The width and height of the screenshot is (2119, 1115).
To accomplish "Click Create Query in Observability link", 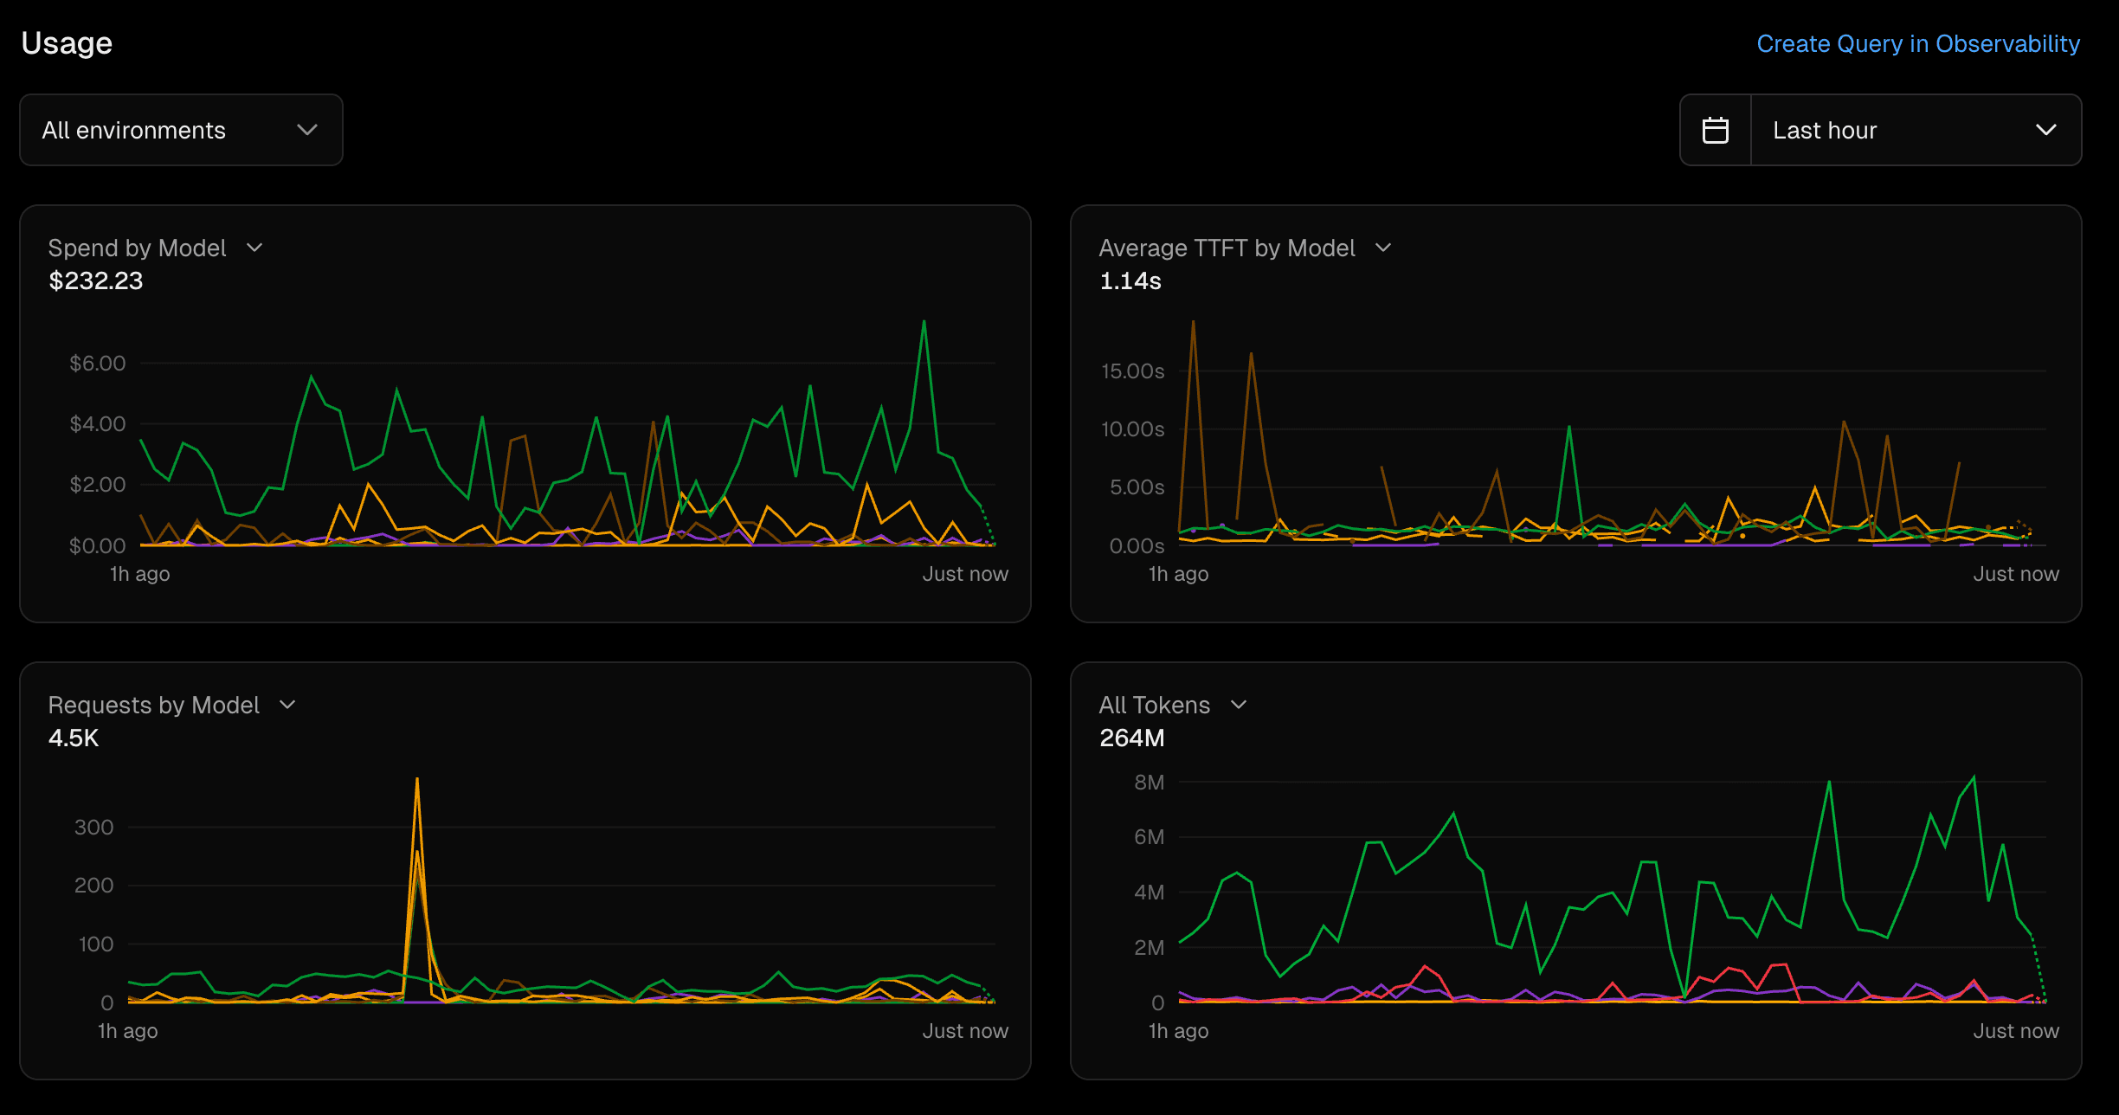I will pos(1917,43).
